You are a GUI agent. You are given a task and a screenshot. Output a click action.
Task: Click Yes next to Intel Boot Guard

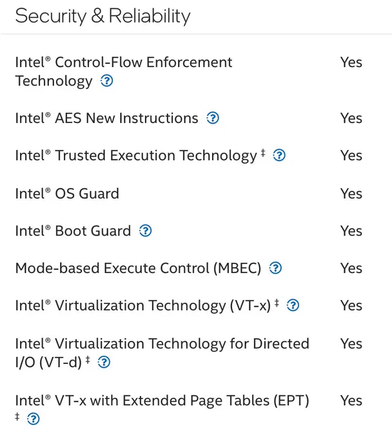click(x=351, y=231)
